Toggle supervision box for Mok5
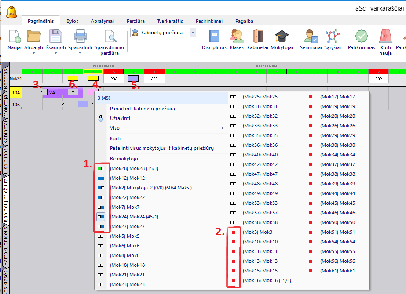 pos(101,236)
